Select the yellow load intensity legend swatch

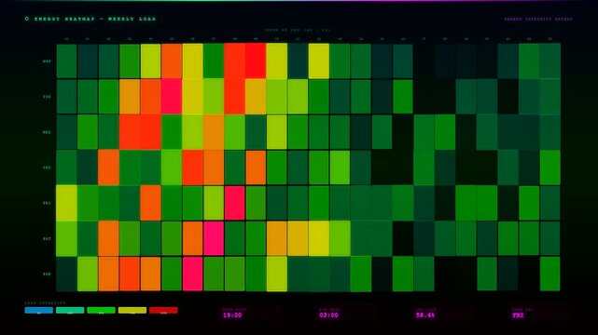pyautogui.click(x=132, y=311)
